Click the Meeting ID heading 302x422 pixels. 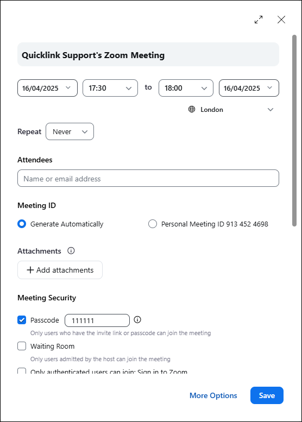pos(36,205)
